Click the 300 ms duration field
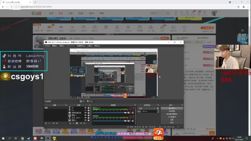 pos(149,112)
